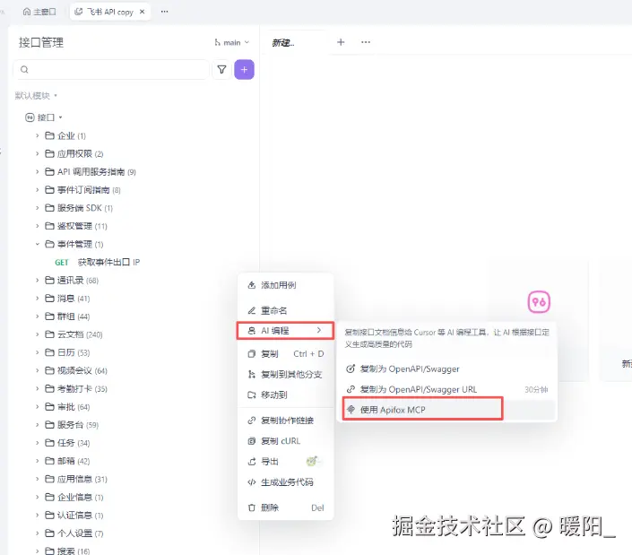Viewport: 632px width, 555px height.
Task: Add a new editor tab with plus
Action: [x=341, y=42]
